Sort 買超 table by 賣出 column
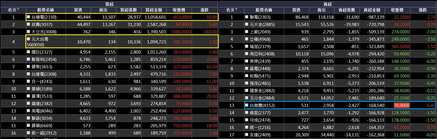The image size is (437, 139). coord(103,10)
